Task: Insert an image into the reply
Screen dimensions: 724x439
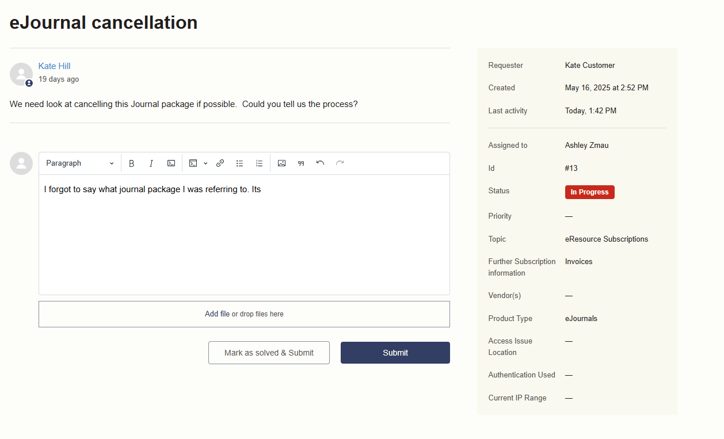Action: coord(281,163)
